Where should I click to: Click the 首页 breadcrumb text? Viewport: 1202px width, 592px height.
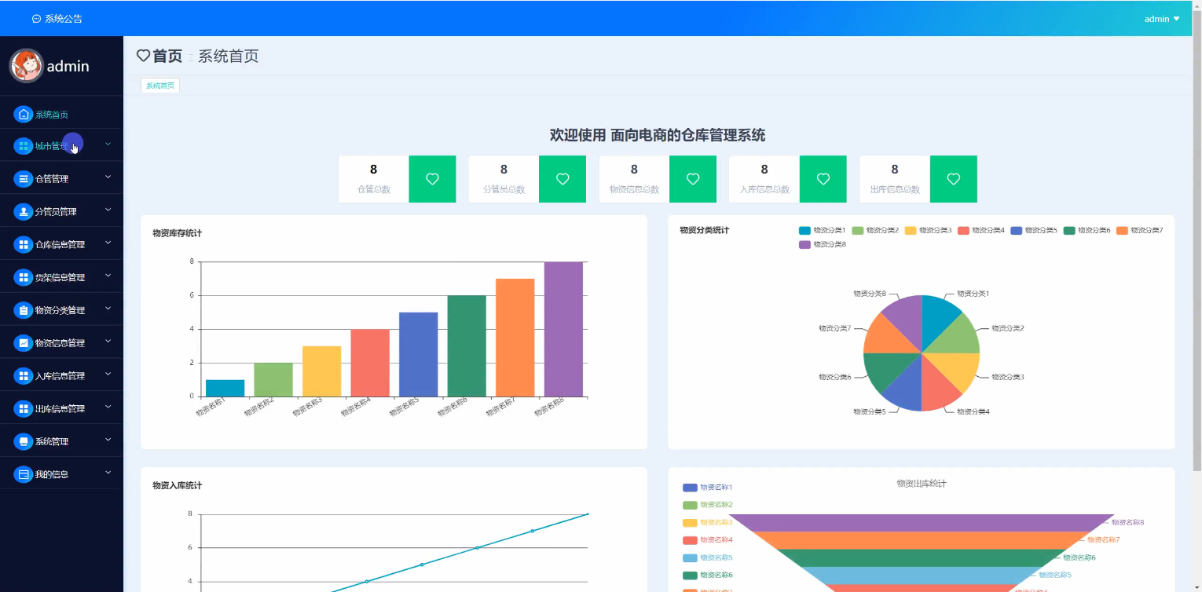167,56
